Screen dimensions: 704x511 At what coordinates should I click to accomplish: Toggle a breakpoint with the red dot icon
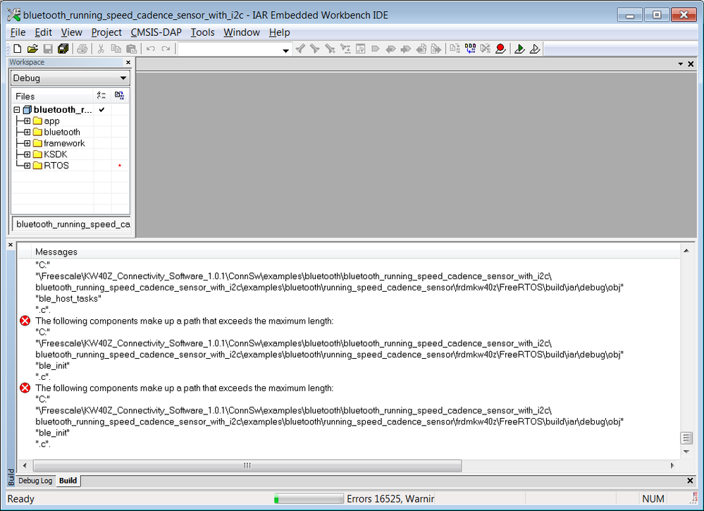[x=500, y=49]
